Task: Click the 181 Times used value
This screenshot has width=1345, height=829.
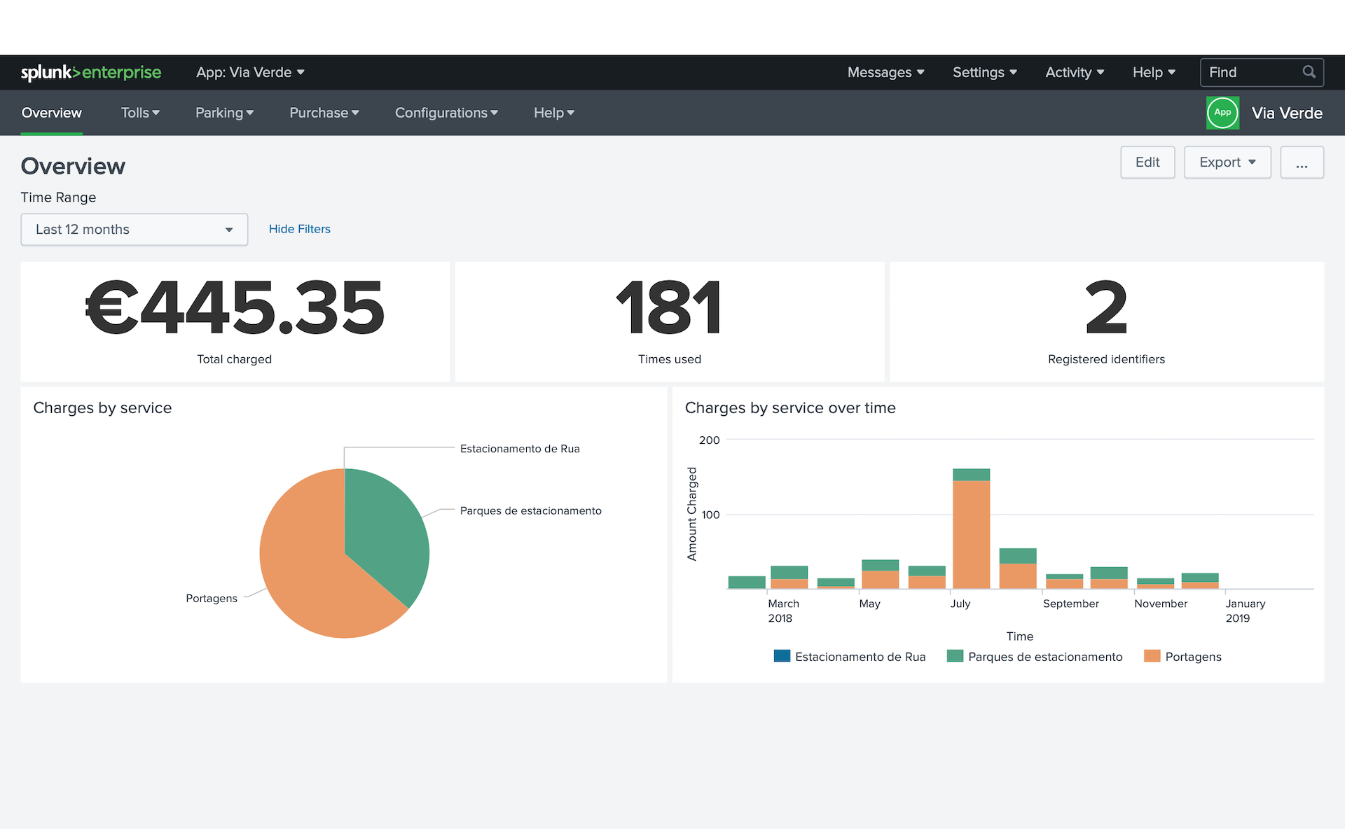Action: [669, 307]
